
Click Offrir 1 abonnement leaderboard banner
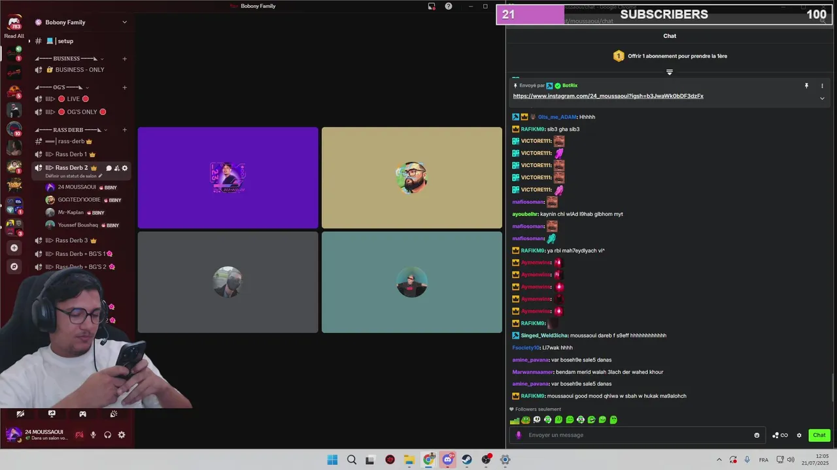pyautogui.click(x=670, y=56)
